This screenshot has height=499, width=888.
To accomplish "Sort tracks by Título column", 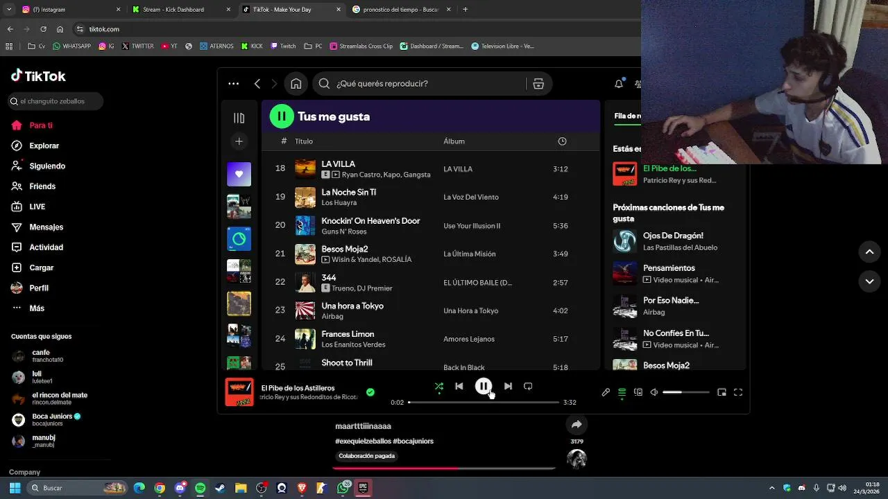I will click(304, 141).
